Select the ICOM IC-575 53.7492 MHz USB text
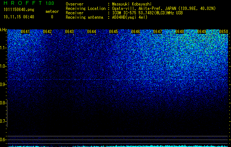 click(x=148, y=13)
